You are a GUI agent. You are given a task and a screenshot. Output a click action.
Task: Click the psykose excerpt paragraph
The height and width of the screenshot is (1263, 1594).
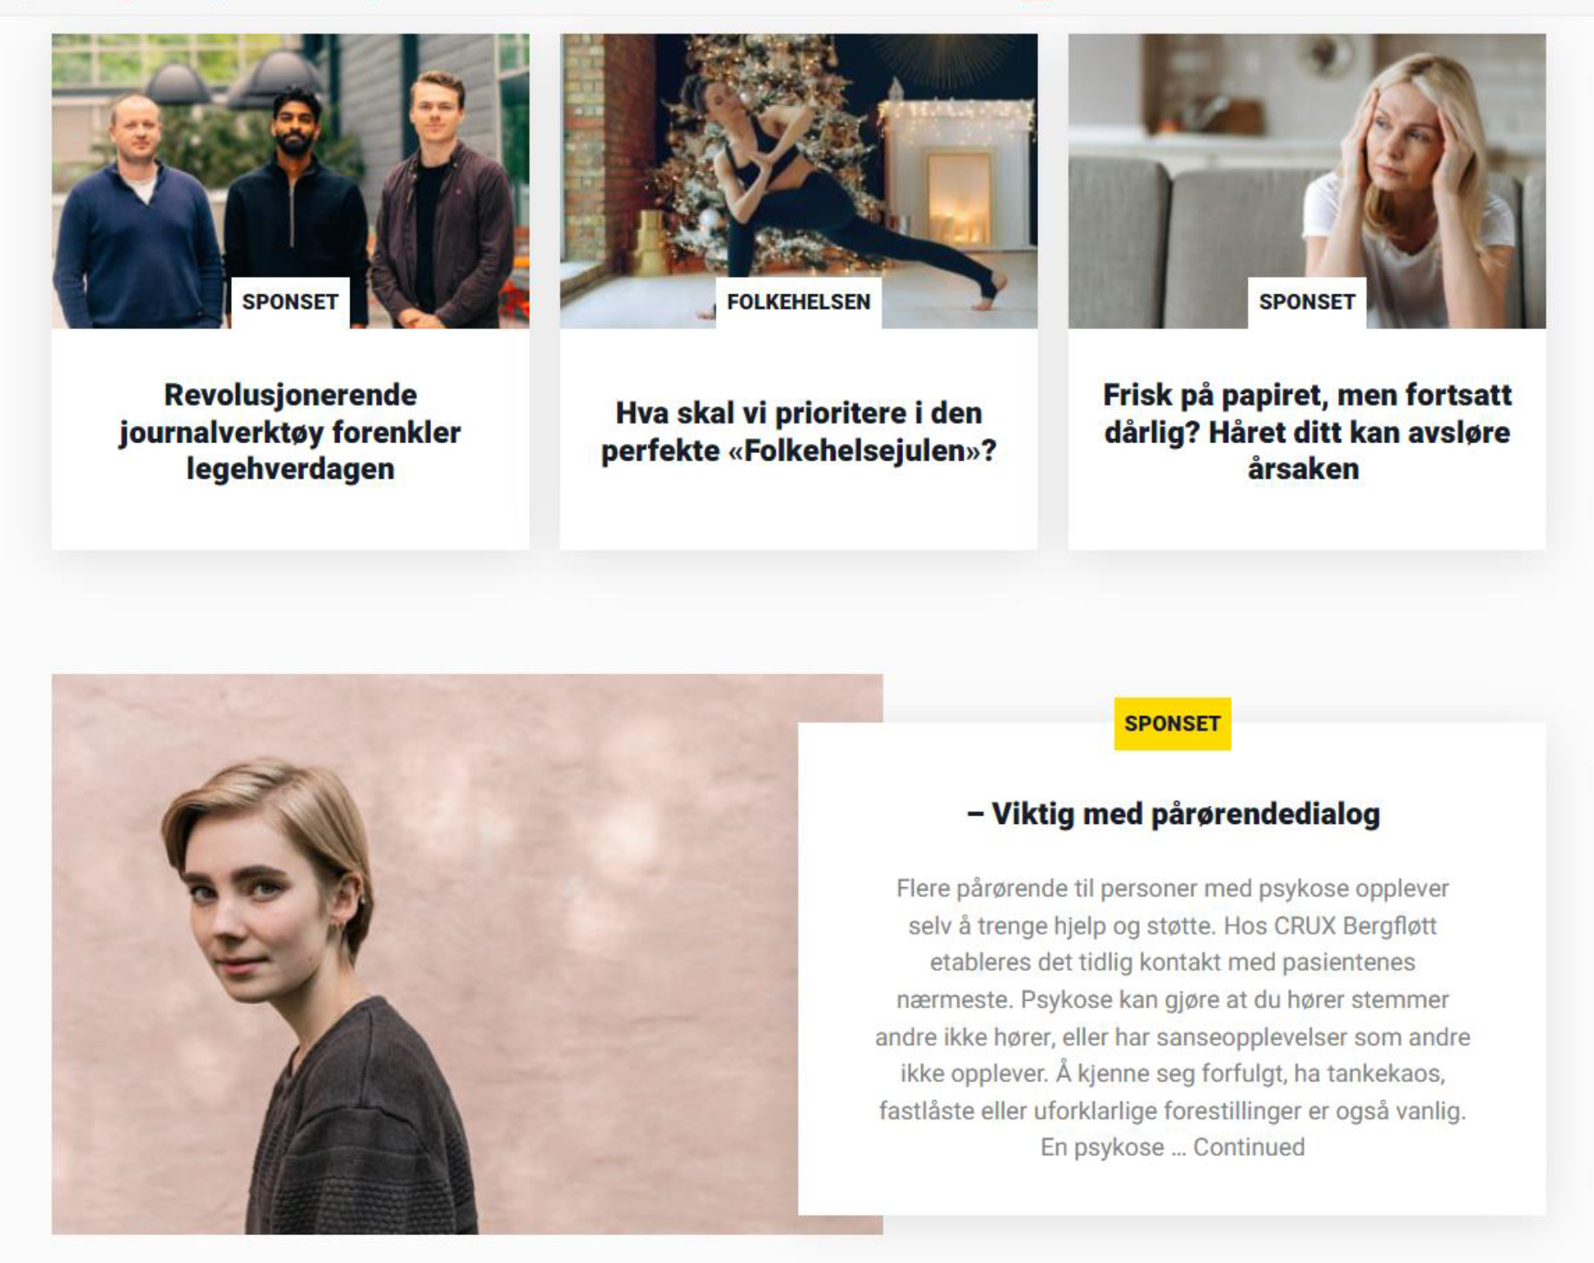(1173, 1018)
